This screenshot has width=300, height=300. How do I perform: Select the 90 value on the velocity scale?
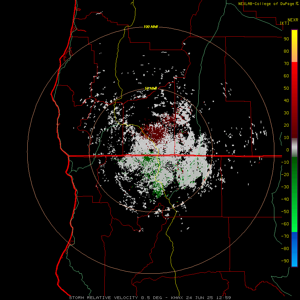click(286, 39)
